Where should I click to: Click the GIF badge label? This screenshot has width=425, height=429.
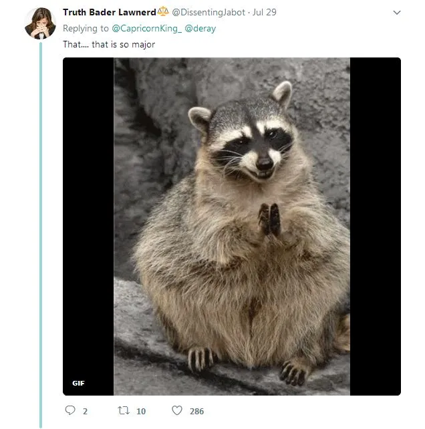(x=78, y=383)
